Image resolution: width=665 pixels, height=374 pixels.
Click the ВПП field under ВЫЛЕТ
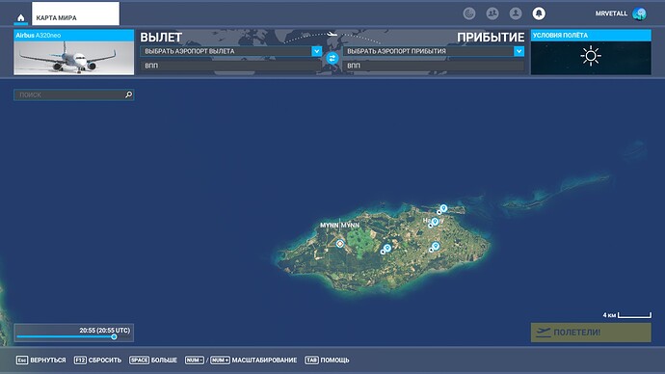230,66
